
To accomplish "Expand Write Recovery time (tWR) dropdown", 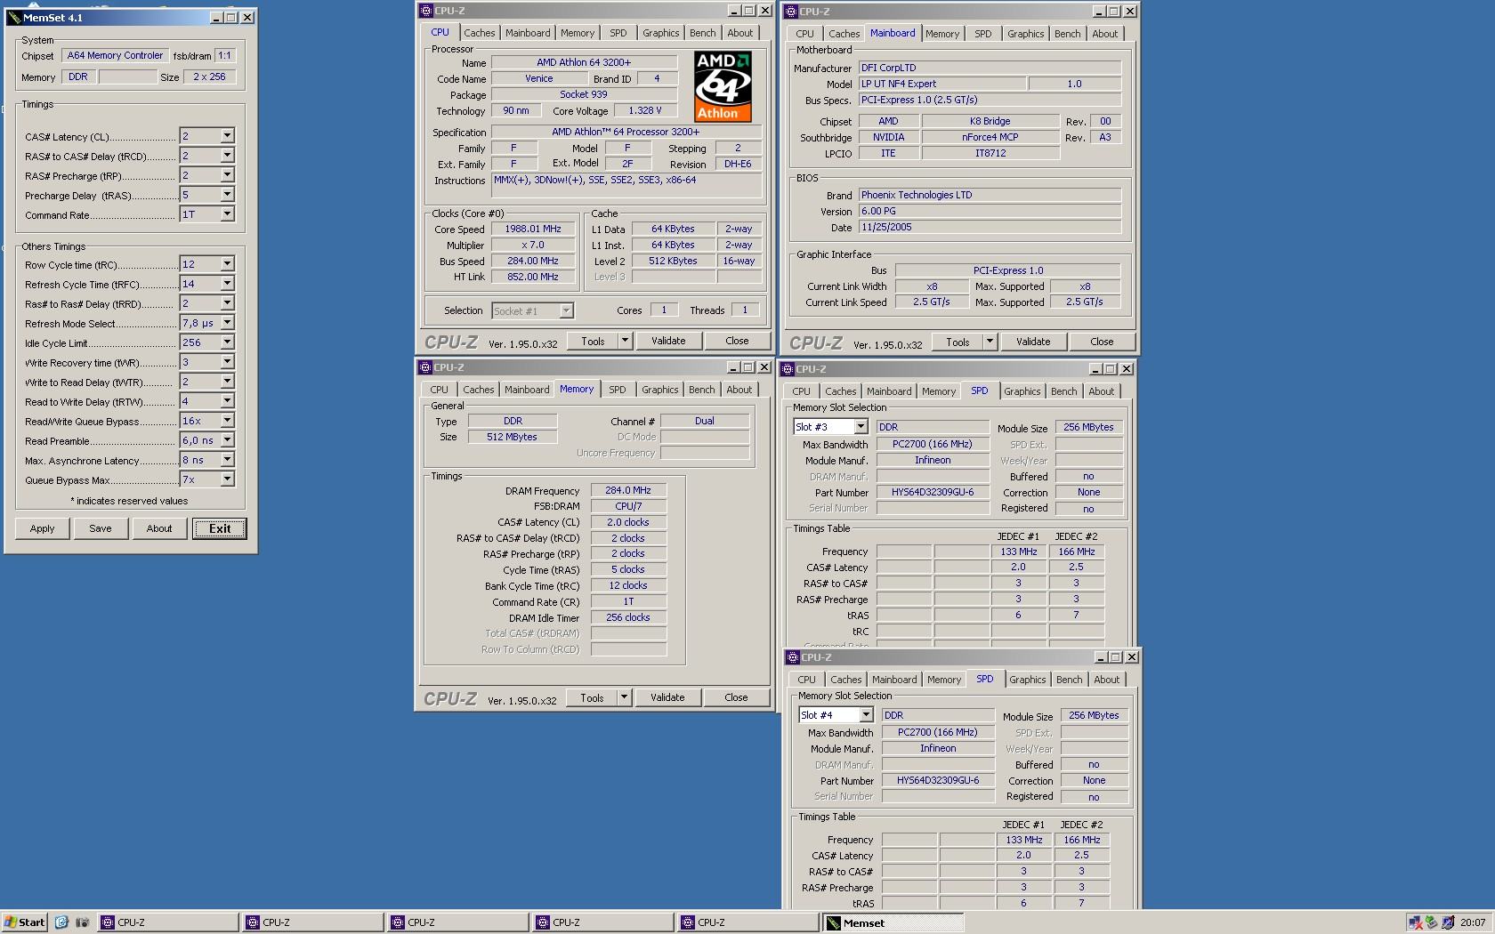I will coord(227,362).
